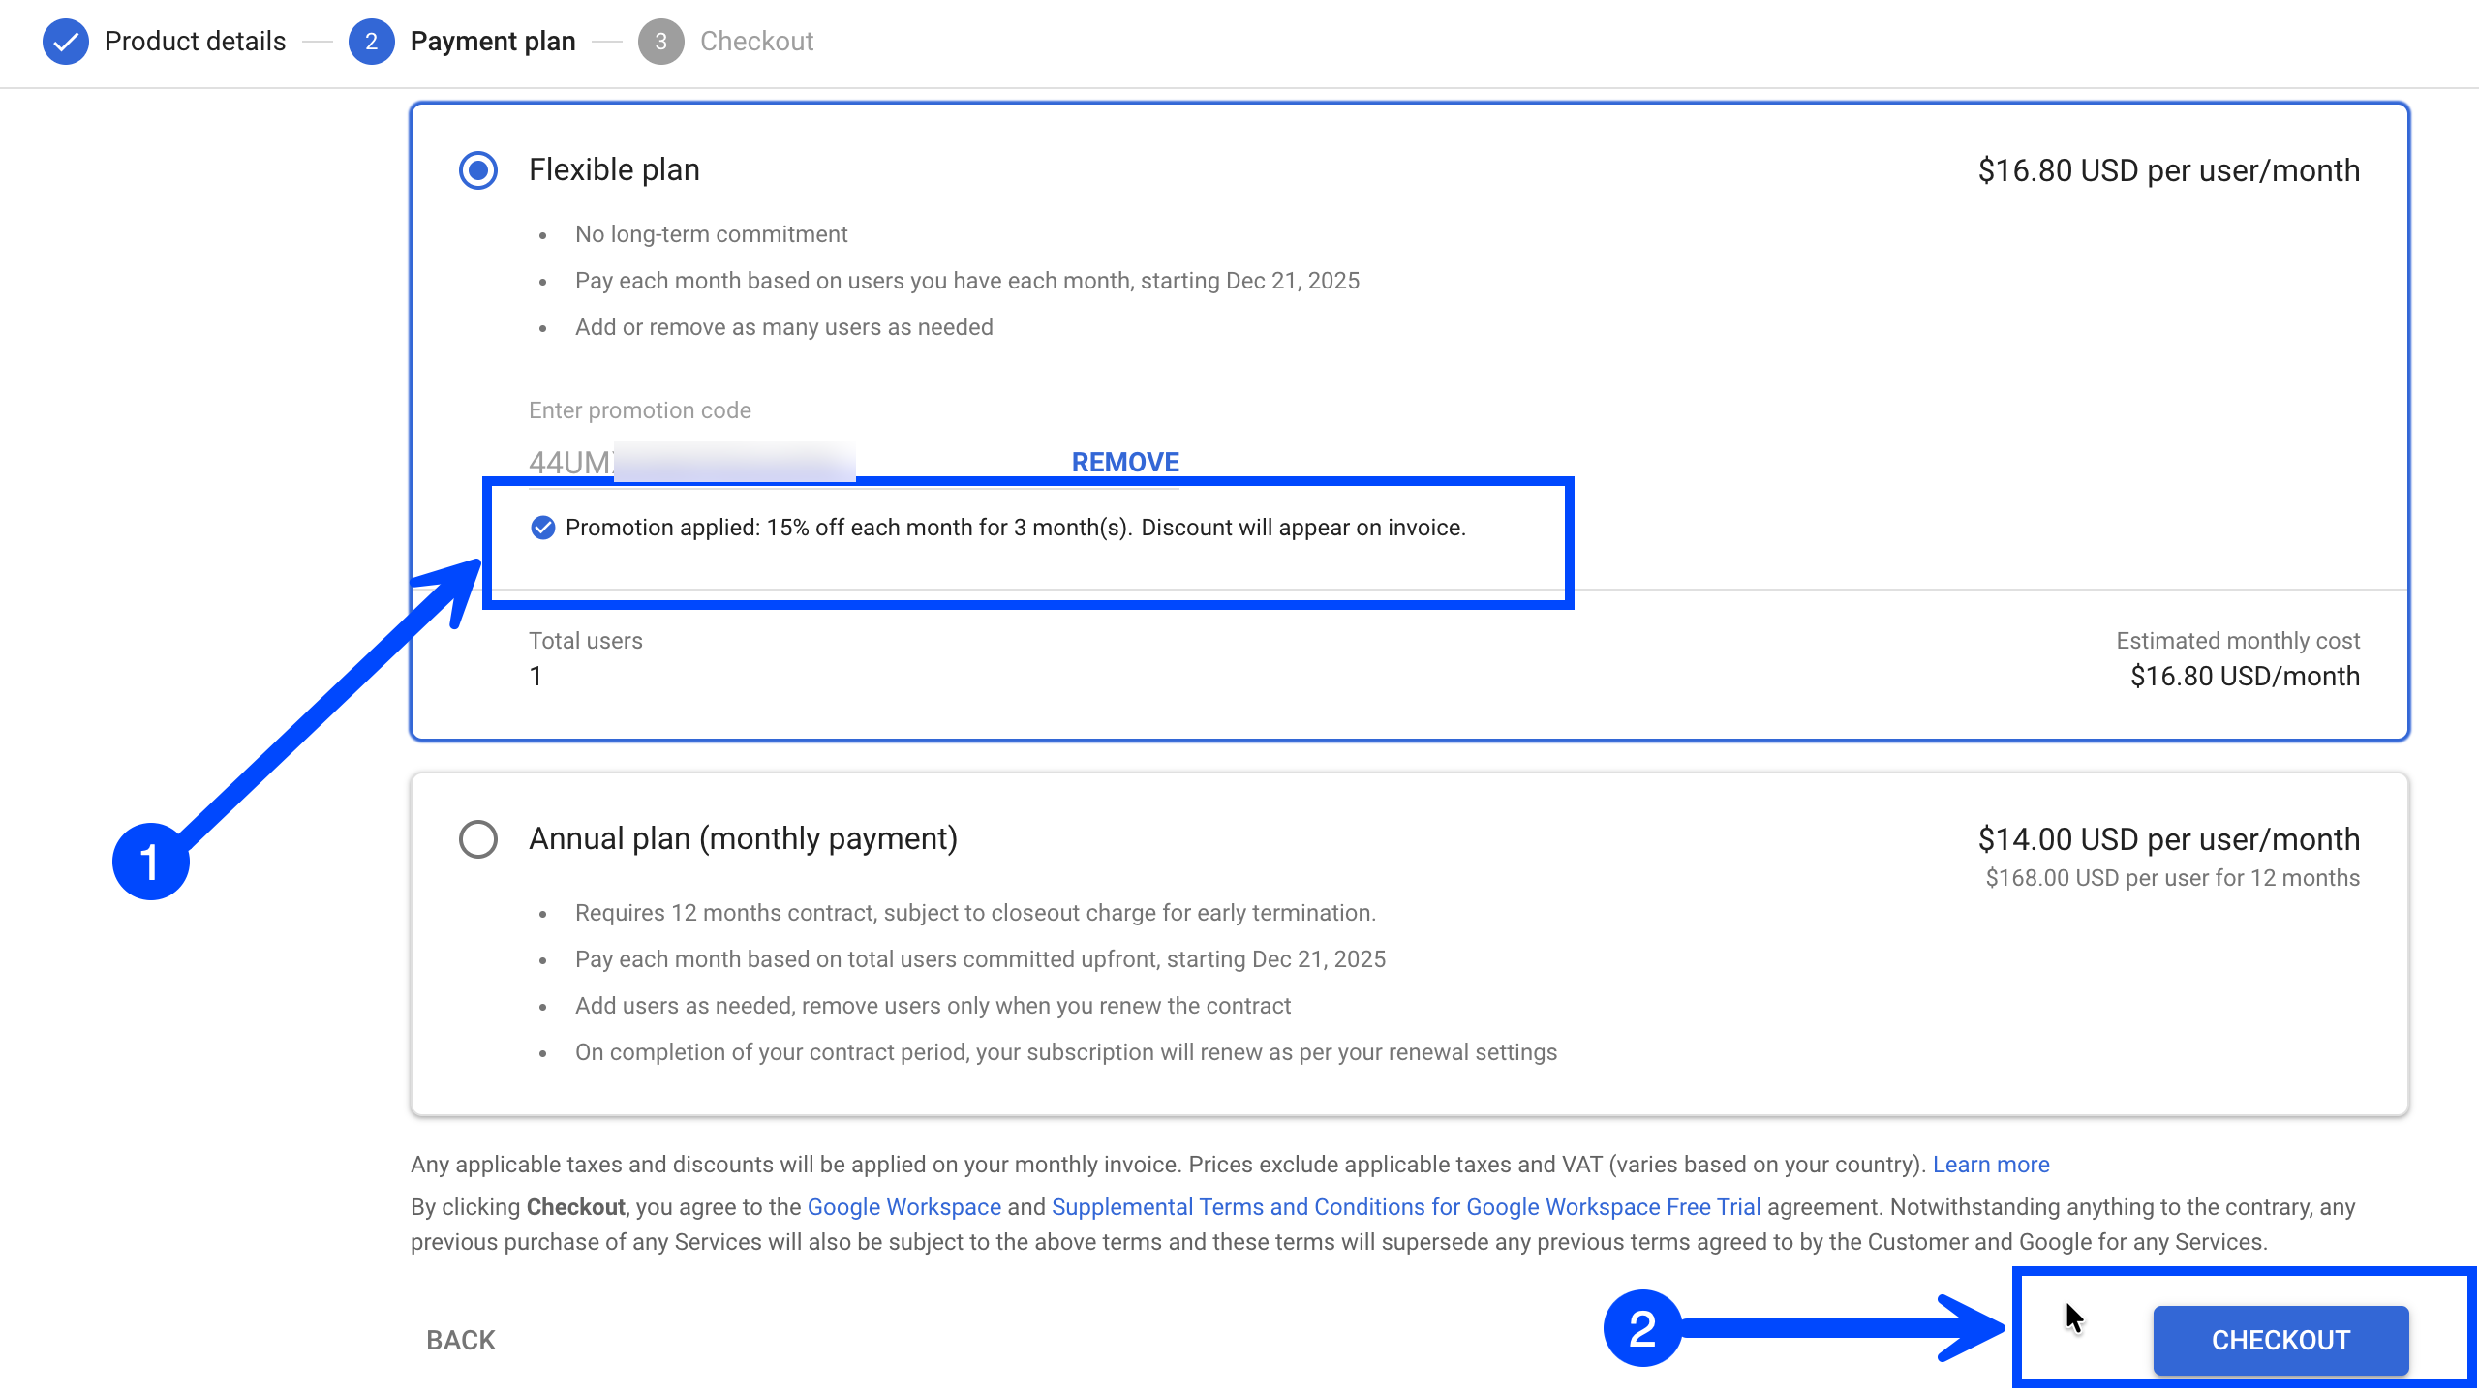Select the Flexible plan radio button

pyautogui.click(x=478, y=170)
